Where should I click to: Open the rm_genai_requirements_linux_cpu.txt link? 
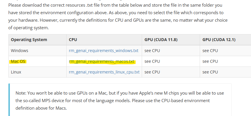[x=104, y=72]
